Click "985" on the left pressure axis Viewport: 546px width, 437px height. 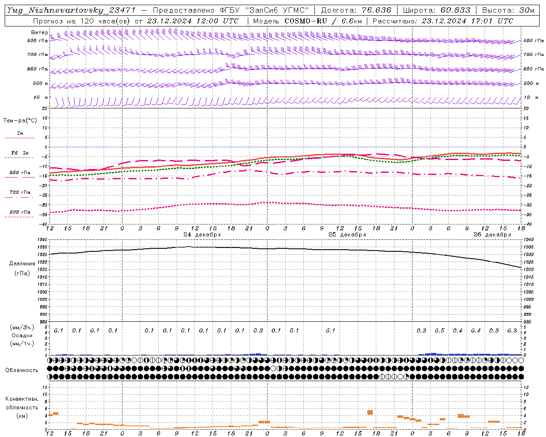(44, 322)
